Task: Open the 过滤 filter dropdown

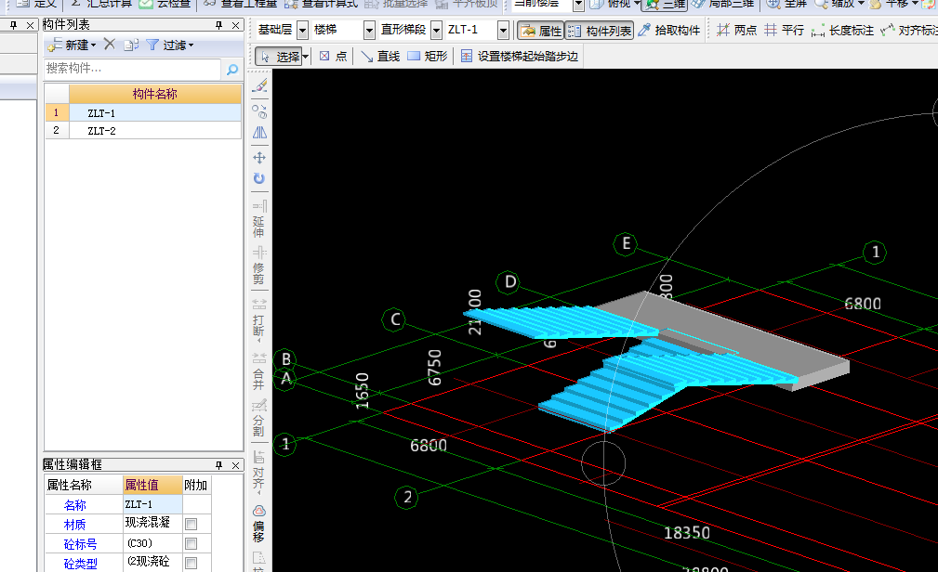Action: [170, 45]
